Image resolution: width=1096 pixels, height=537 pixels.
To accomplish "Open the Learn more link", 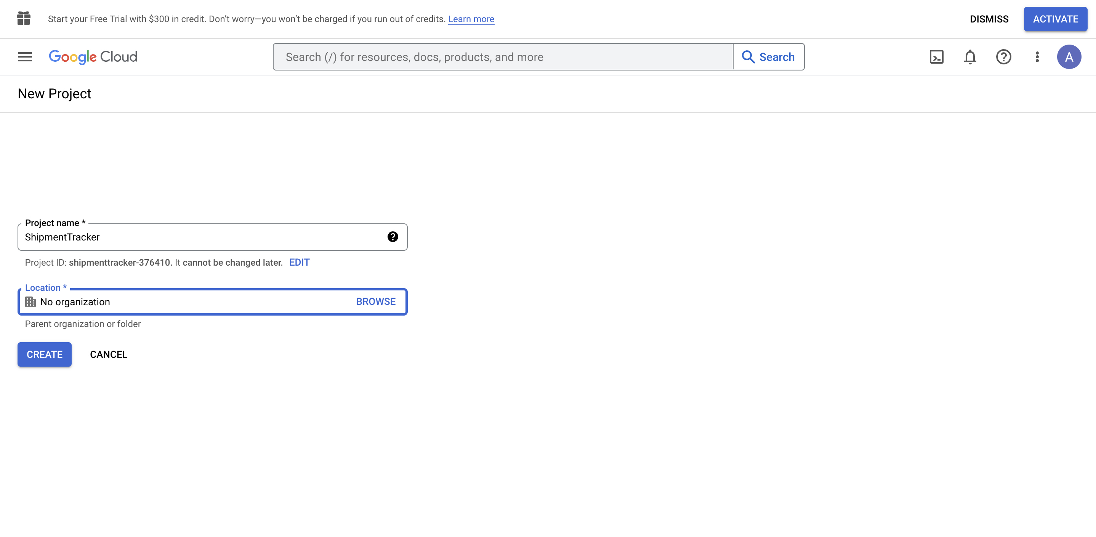I will pyautogui.click(x=471, y=19).
